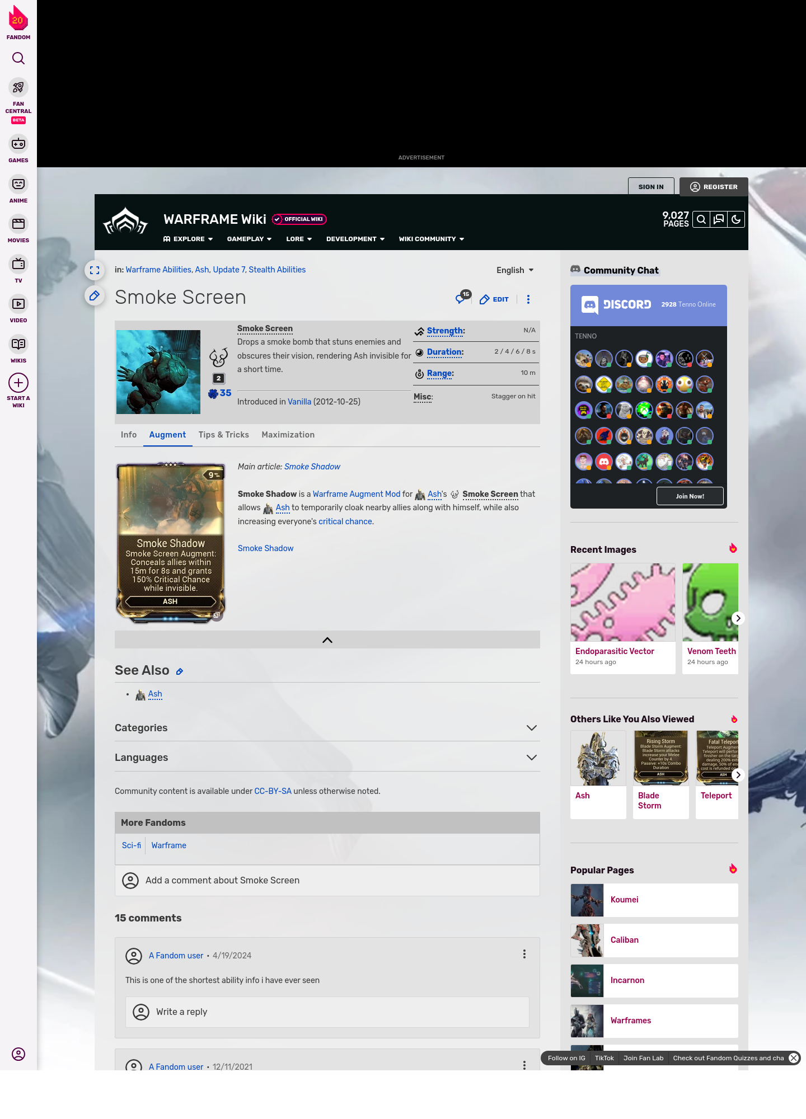The image size is (806, 1119).
Task: Click the Start a Wiki plus icon
Action: point(18,383)
